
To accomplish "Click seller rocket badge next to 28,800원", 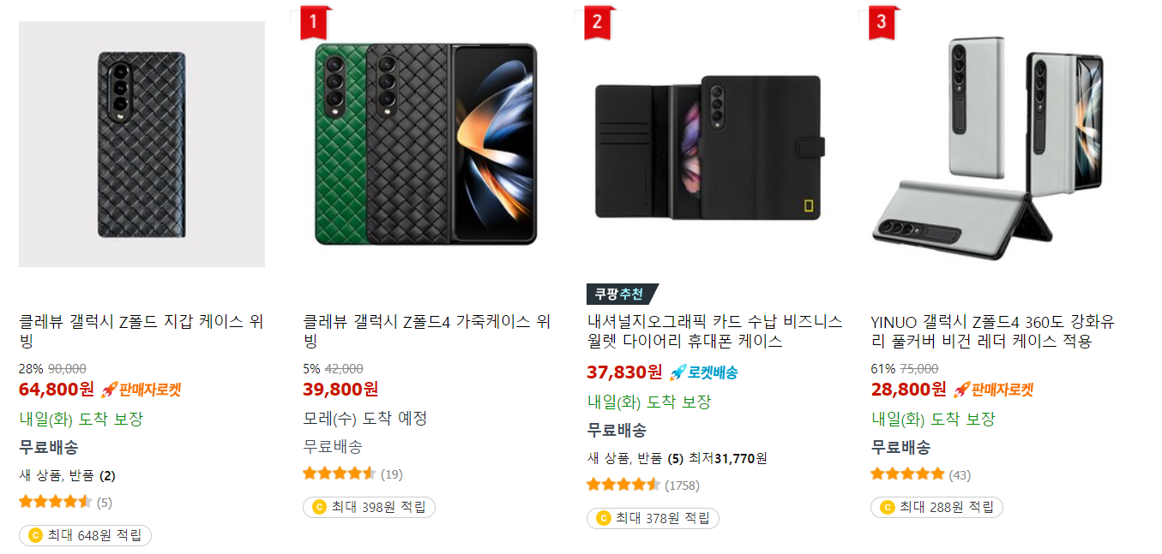I will click(x=992, y=390).
